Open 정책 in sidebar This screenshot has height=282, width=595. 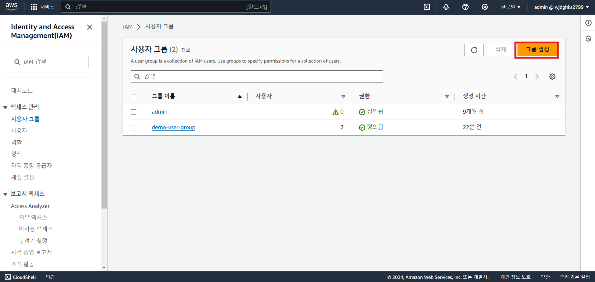coord(17,154)
